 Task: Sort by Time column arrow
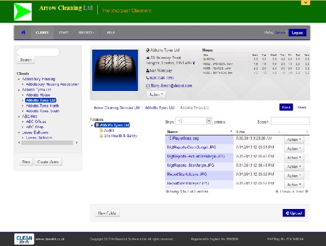(279, 132)
